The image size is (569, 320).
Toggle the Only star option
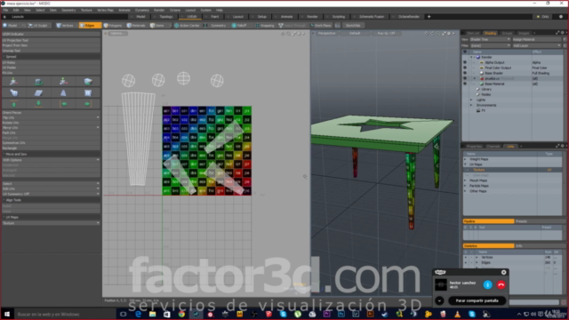[543, 17]
